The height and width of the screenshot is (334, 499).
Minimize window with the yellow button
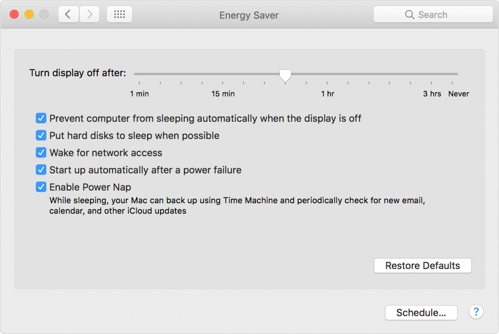[x=29, y=14]
